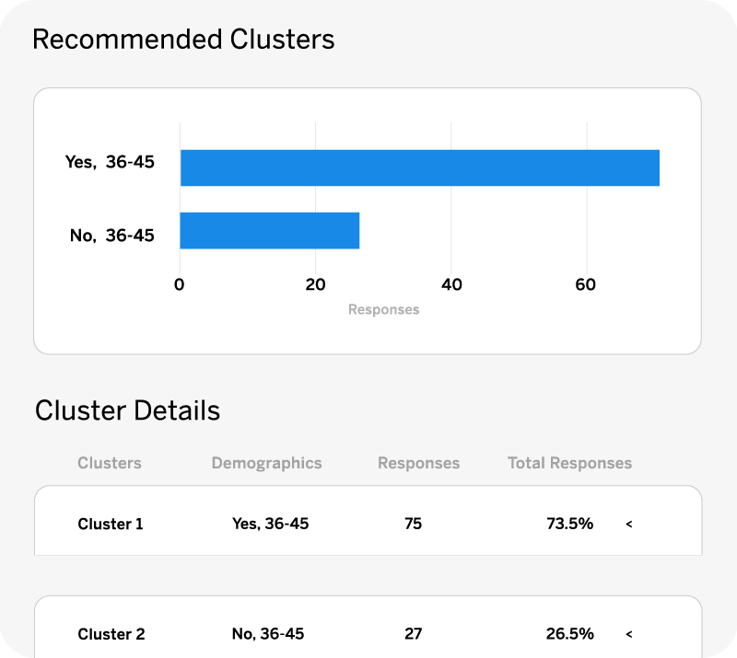Click the Yes, 36-45 chart label
The width and height of the screenshot is (737, 658).
tap(110, 162)
